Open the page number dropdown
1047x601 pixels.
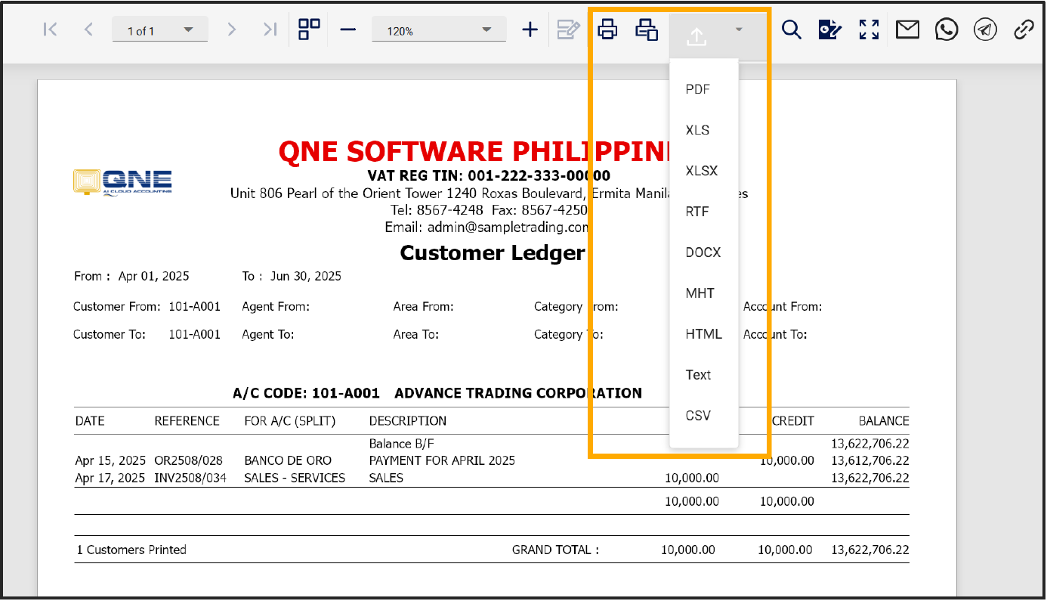click(159, 30)
